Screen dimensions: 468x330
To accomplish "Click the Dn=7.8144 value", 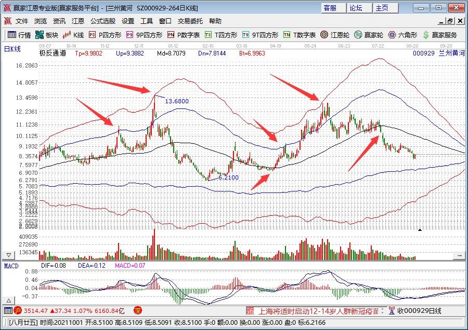I will point(212,53).
